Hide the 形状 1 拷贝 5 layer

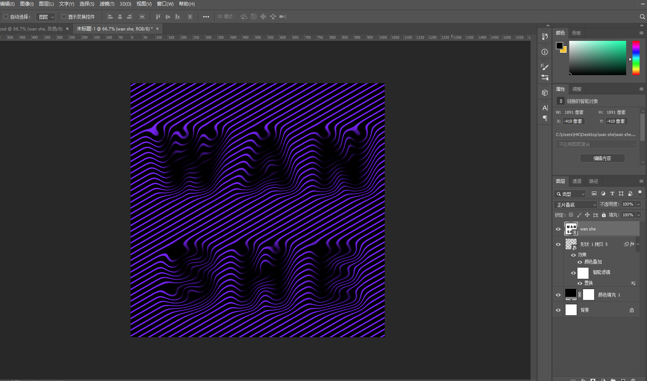click(x=558, y=245)
